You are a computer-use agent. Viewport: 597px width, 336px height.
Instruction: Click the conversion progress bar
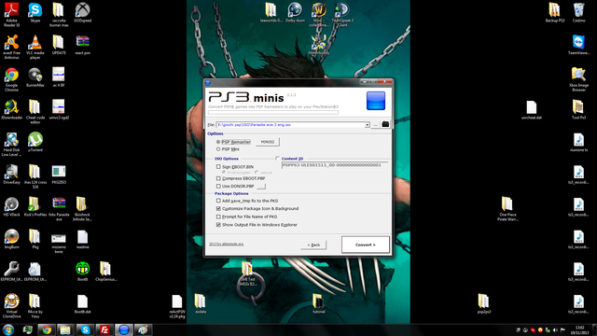point(273,112)
